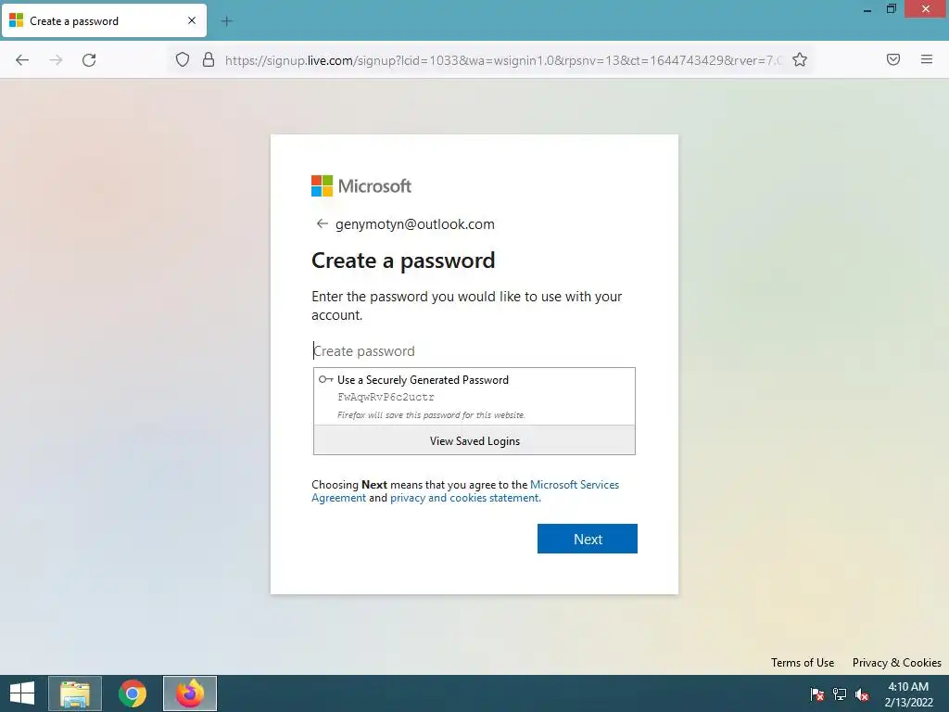Launch Google Chrome from the taskbar

133,693
